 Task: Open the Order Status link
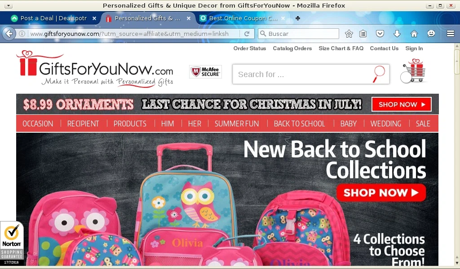coord(250,48)
